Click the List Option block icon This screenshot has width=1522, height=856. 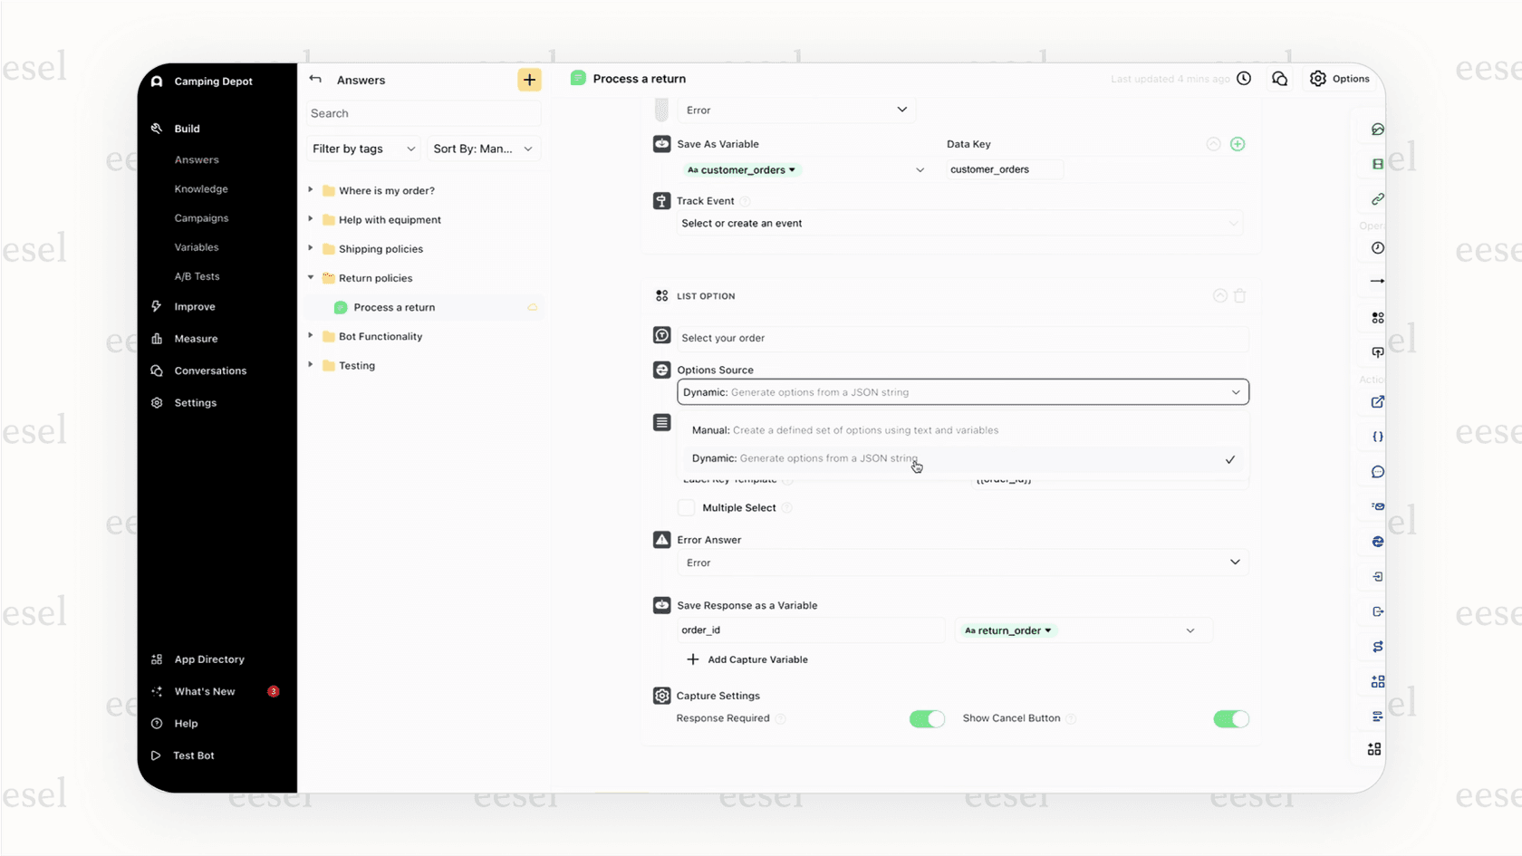point(660,295)
